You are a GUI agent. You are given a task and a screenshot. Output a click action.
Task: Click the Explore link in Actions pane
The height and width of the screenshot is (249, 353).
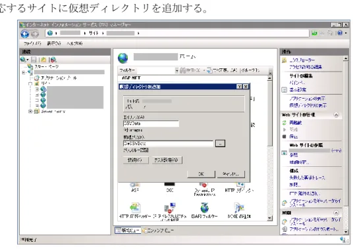coord(302,60)
